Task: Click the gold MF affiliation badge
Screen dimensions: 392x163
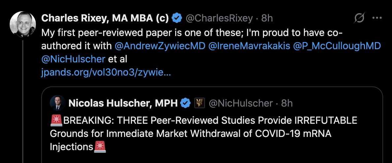Action: click(200, 103)
